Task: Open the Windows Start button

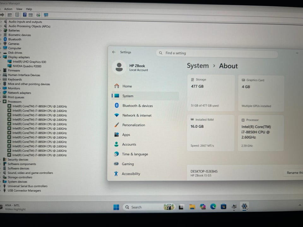Action: (116, 207)
